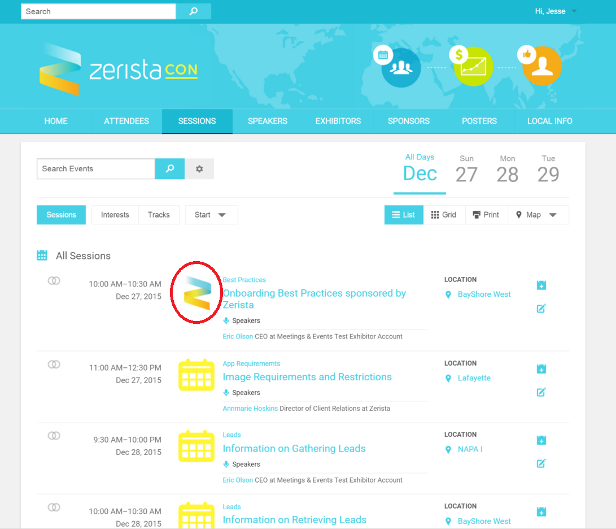616x529 pixels.
Task: Open Information on Gathering Leads session
Action: (294, 448)
